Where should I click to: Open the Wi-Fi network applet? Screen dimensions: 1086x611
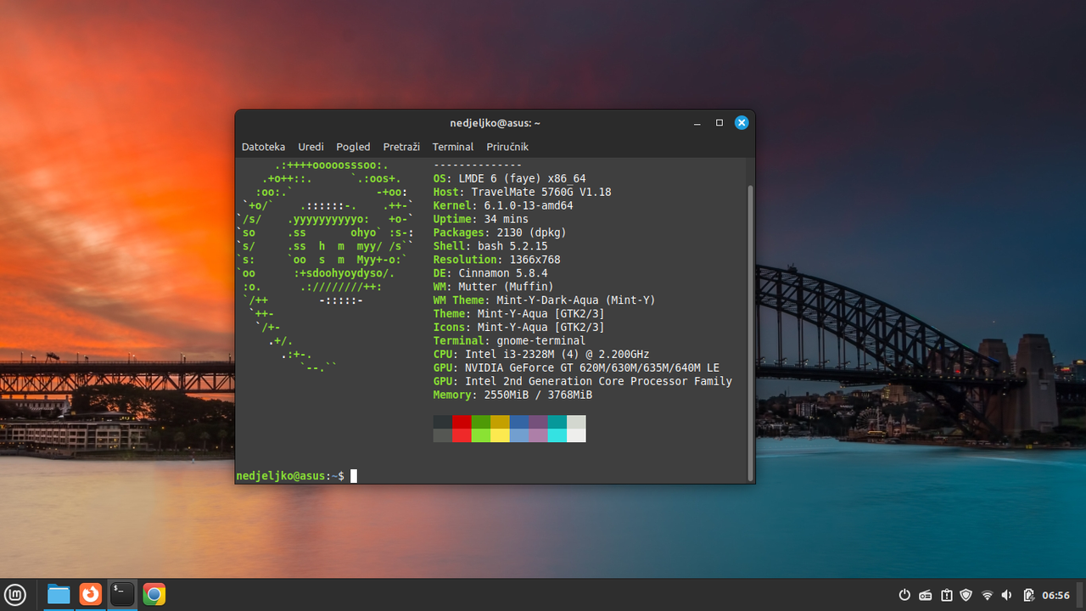pyautogui.click(x=987, y=595)
